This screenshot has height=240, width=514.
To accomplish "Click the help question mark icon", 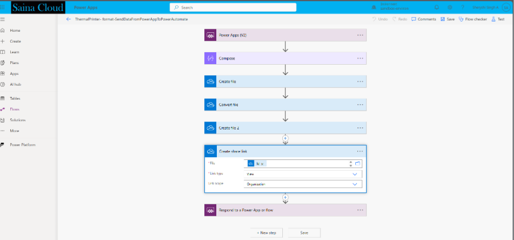I will tap(463, 7).
